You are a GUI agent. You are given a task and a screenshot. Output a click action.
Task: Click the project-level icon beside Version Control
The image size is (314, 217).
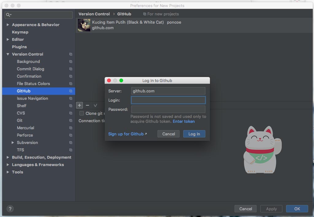(71, 54)
